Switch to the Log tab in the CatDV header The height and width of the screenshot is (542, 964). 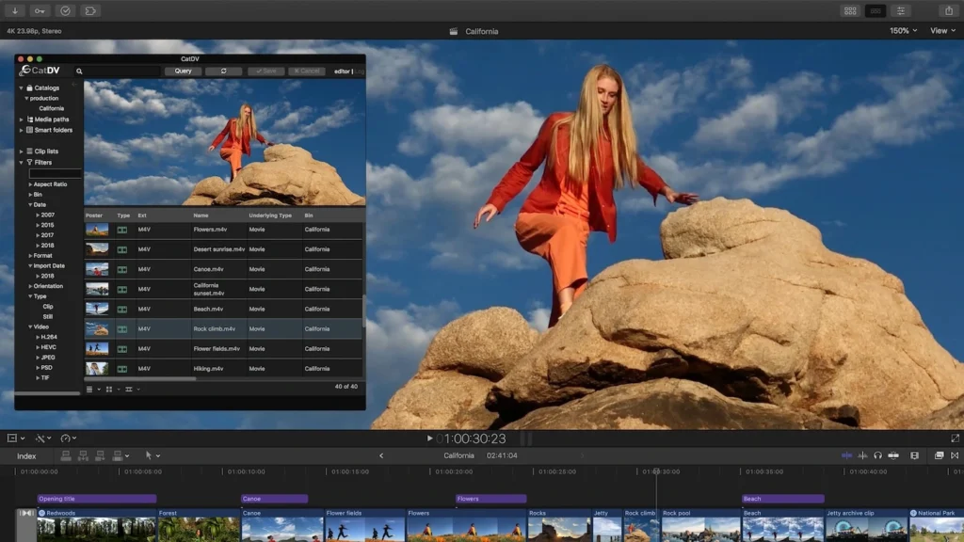pos(362,71)
